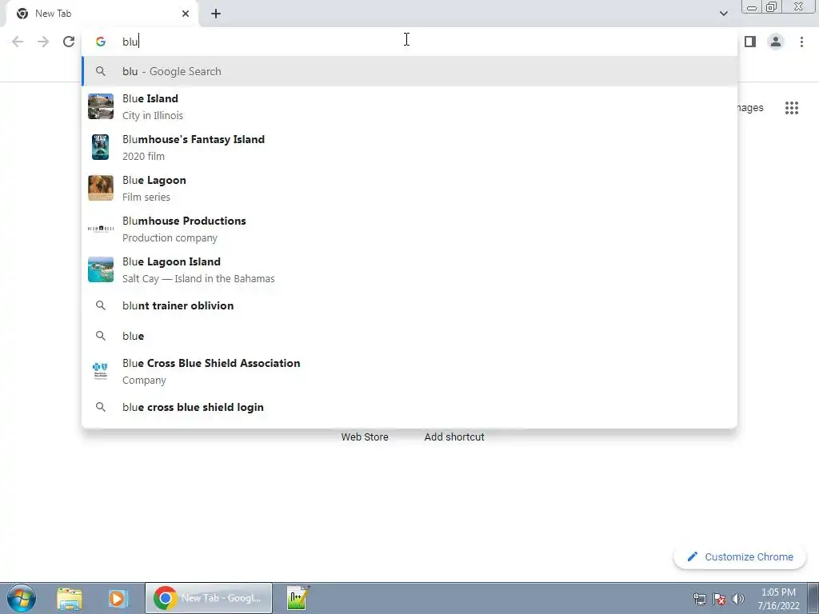819x614 pixels.
Task: Go back using the back arrow
Action: [x=18, y=42]
